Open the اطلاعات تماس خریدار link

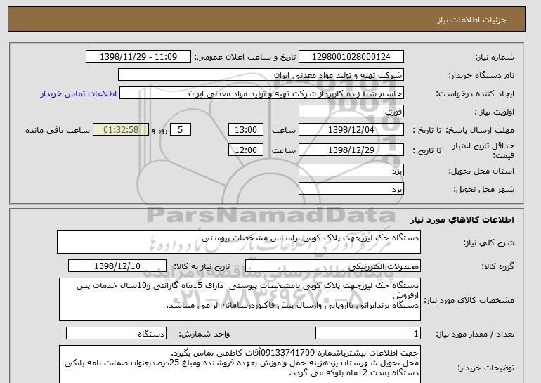[x=79, y=93]
